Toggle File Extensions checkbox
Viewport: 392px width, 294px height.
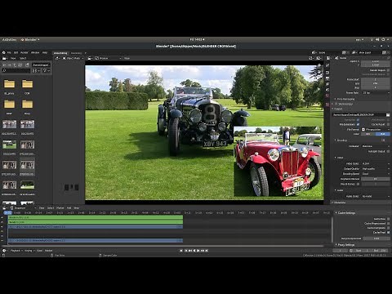click(x=358, y=124)
